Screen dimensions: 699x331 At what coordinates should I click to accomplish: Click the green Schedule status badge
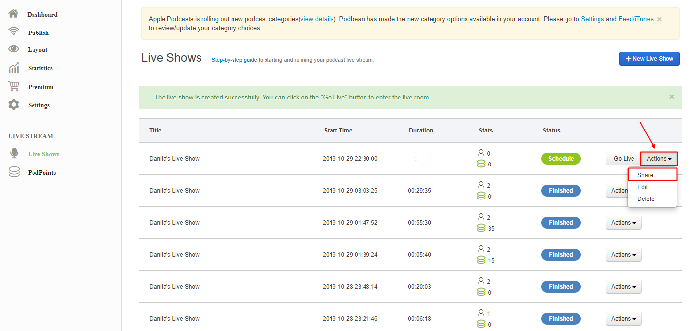coord(561,159)
